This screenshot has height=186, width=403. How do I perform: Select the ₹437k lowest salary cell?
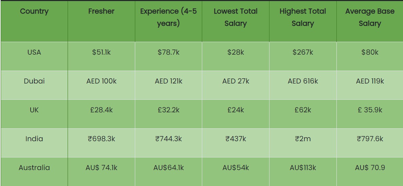pyautogui.click(x=235, y=139)
